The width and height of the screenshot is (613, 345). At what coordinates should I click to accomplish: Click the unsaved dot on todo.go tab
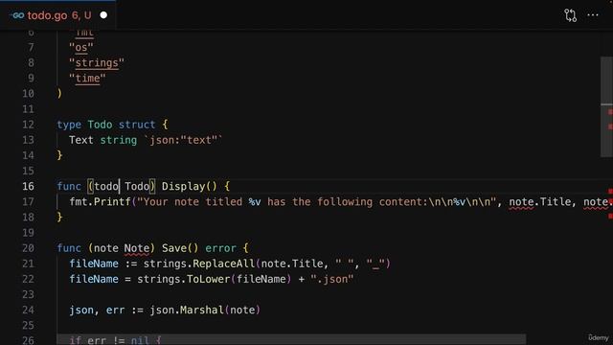tap(103, 15)
